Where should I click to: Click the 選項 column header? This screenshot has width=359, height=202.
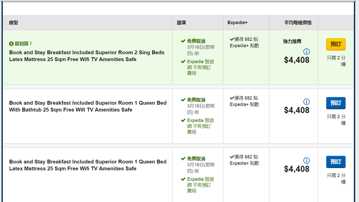pyautogui.click(x=181, y=23)
